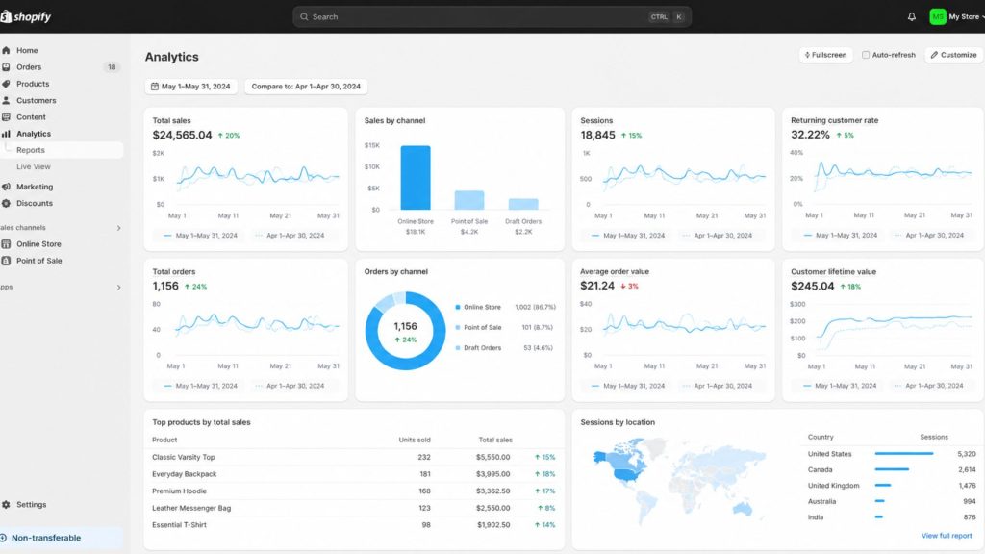Click the Online Store bar in chart

tap(416, 178)
